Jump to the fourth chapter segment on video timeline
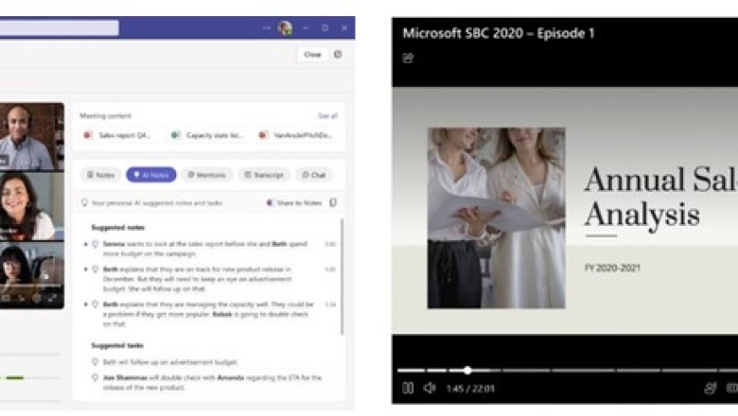Image resolution: width=738 pixels, height=416 pixels. [x=526, y=371]
